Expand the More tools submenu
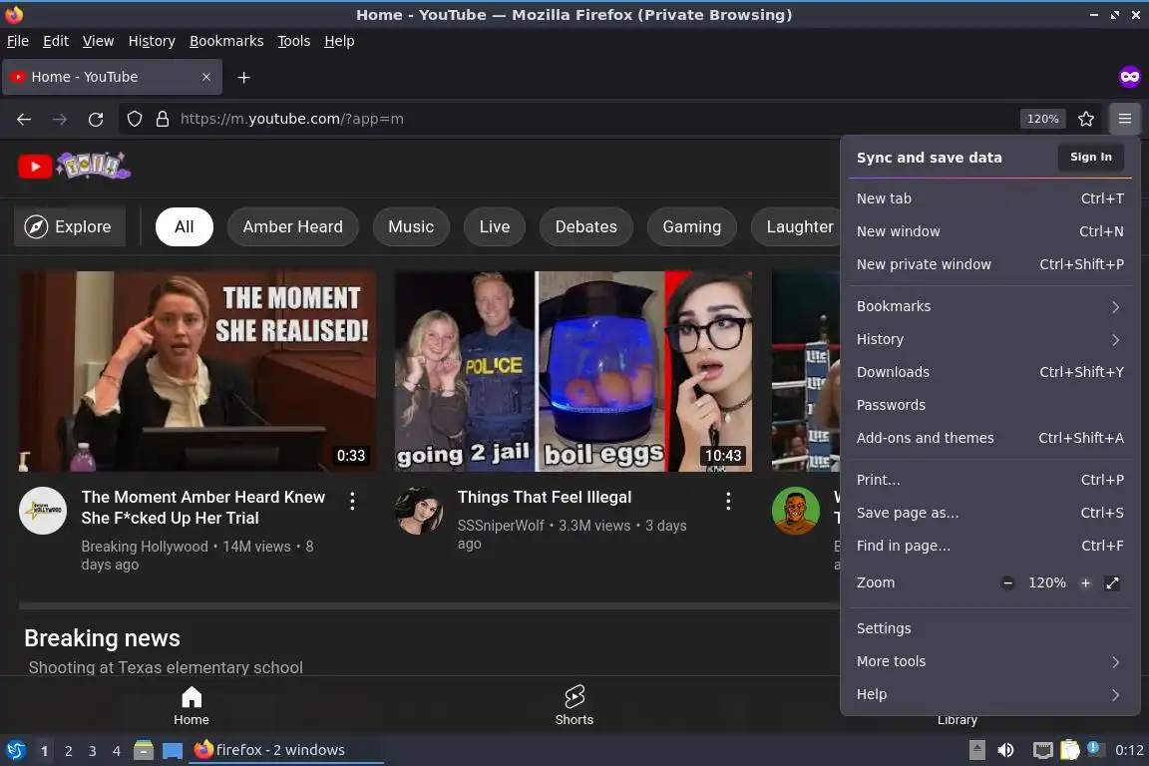The height and width of the screenshot is (766, 1149). pyautogui.click(x=989, y=661)
